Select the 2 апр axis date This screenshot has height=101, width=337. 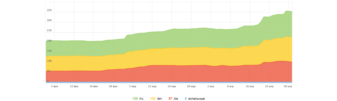[211, 87]
